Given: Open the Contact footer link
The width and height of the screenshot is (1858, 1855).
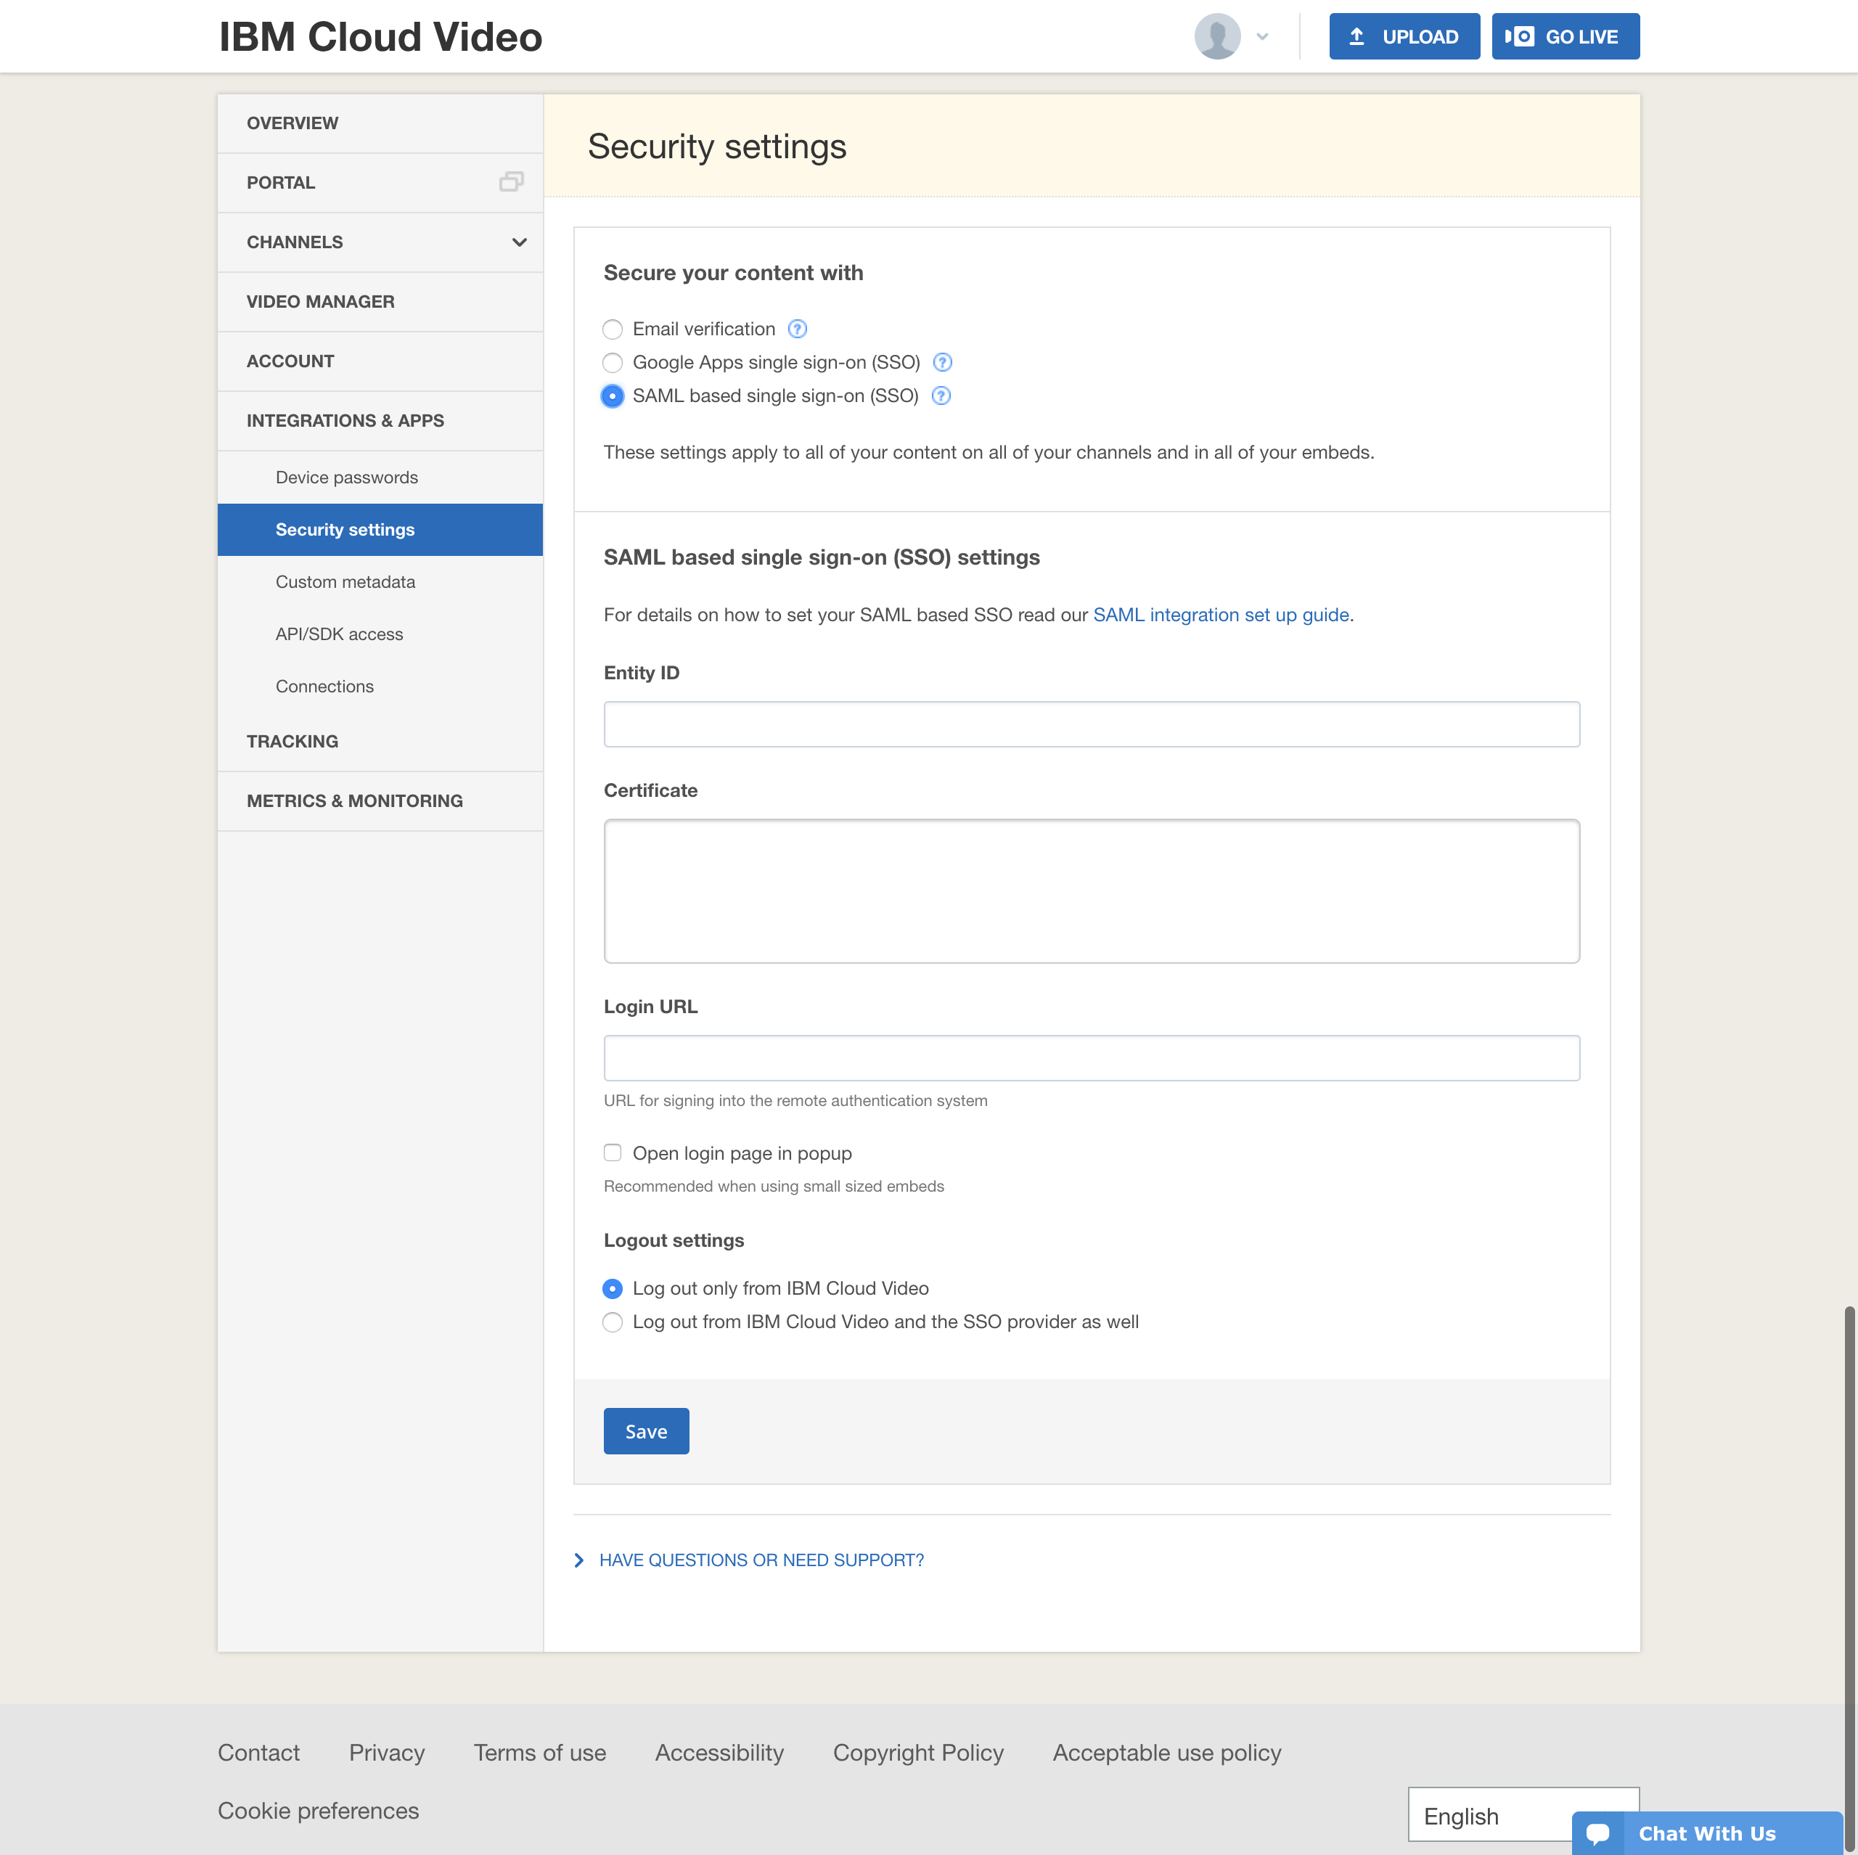Looking at the screenshot, I should pyautogui.click(x=258, y=1753).
